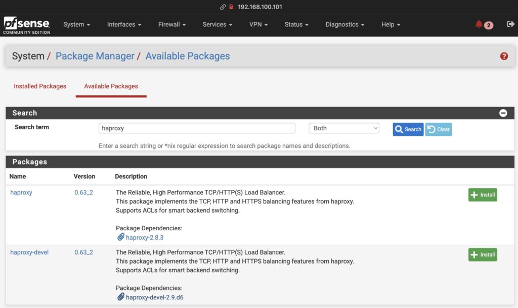Click the Name column header

(x=18, y=176)
